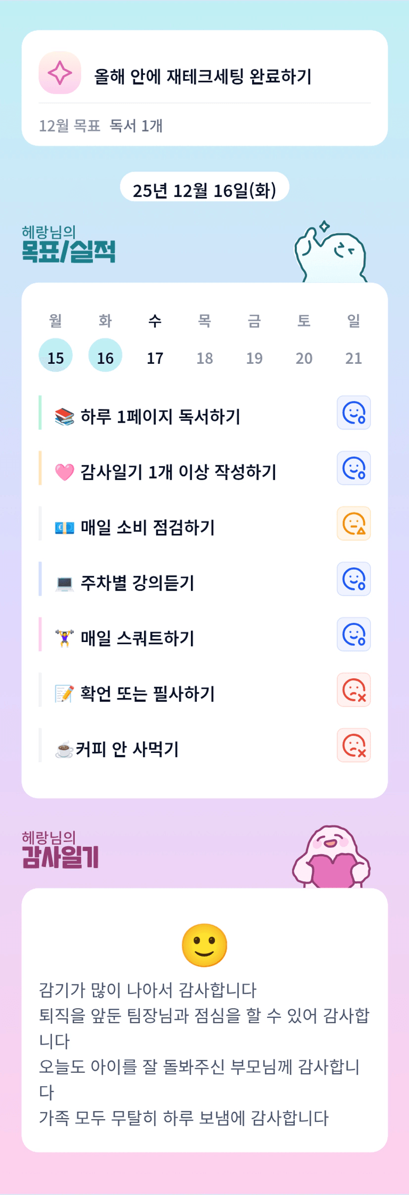The image size is (409, 1195).
Task: Open the date picker 25년 12월 16일(화)
Action: [204, 190]
